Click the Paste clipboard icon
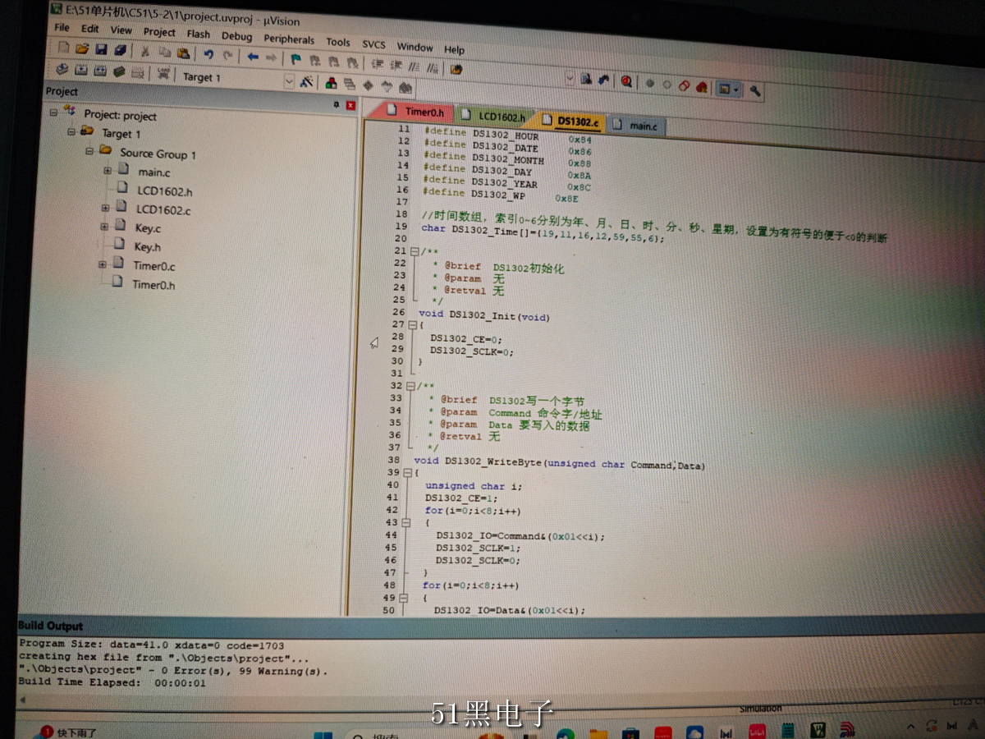 (182, 53)
